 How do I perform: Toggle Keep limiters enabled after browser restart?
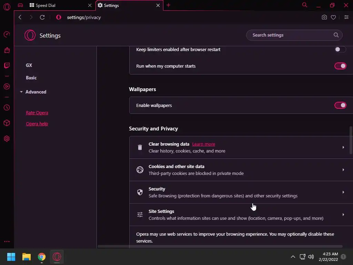[340, 49]
